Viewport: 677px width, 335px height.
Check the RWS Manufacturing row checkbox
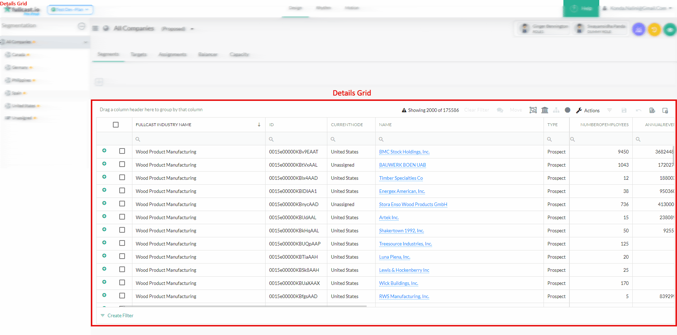click(122, 296)
